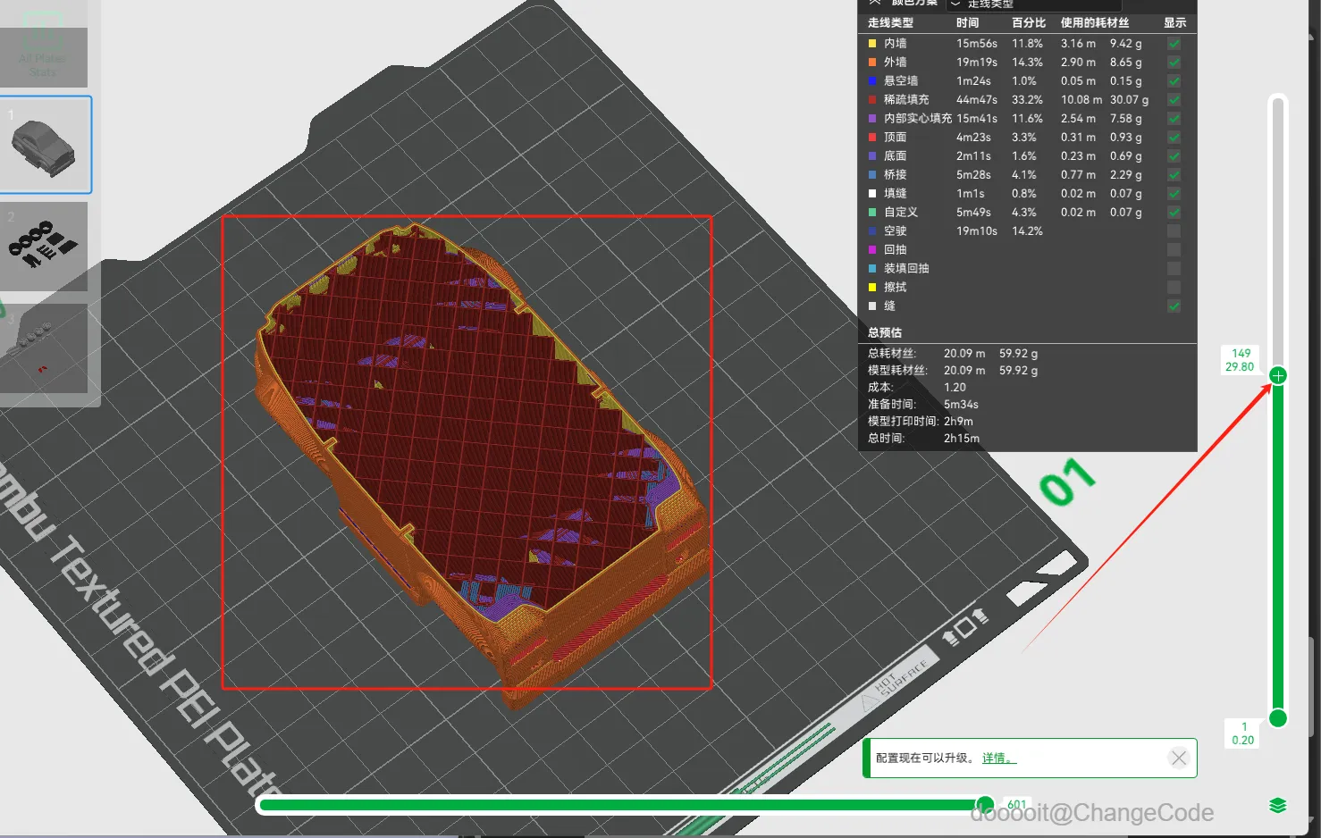Click the yellow 擦拭 color swatch
1321x838 pixels.
(x=872, y=287)
